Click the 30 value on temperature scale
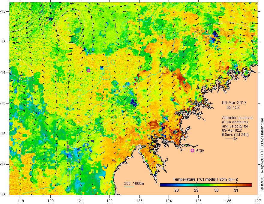264x204 pixels. point(216,190)
